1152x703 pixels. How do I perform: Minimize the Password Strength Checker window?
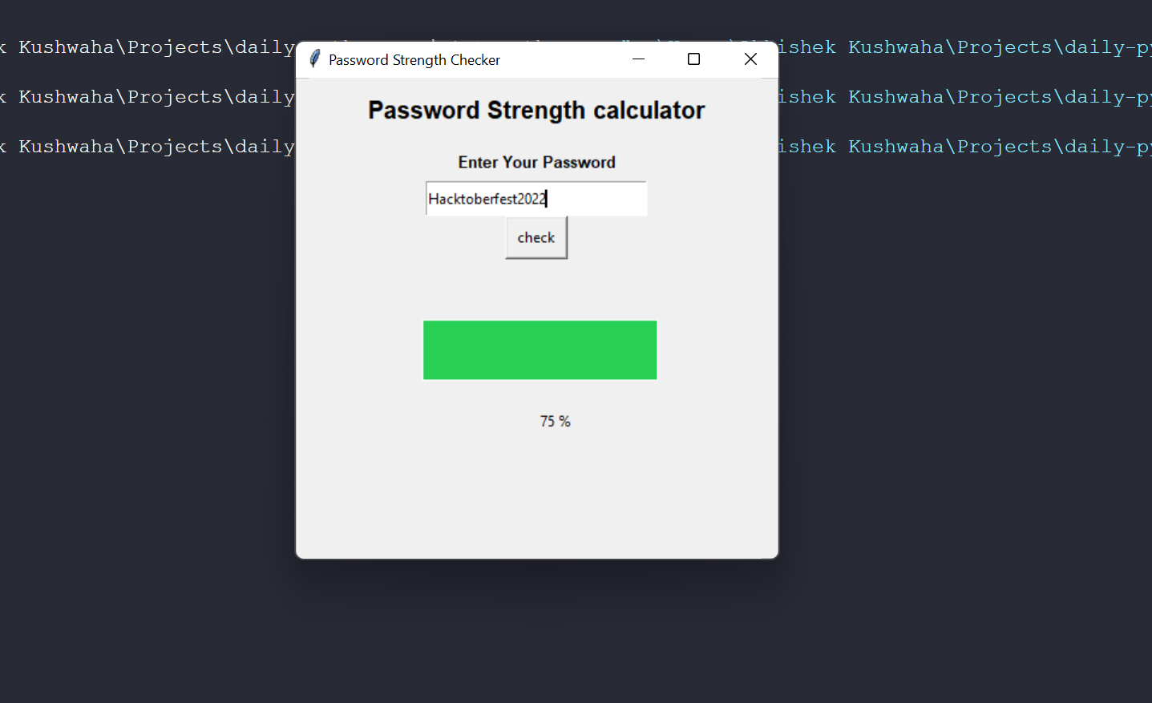(638, 59)
